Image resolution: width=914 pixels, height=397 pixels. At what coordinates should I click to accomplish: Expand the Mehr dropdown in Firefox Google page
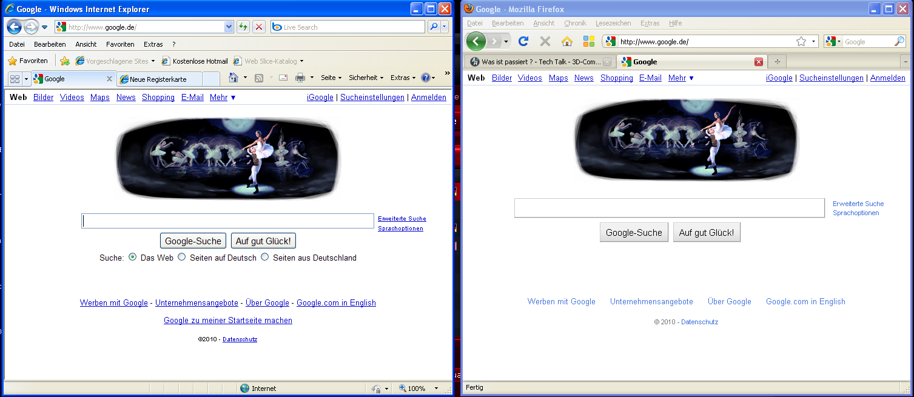pyautogui.click(x=681, y=78)
